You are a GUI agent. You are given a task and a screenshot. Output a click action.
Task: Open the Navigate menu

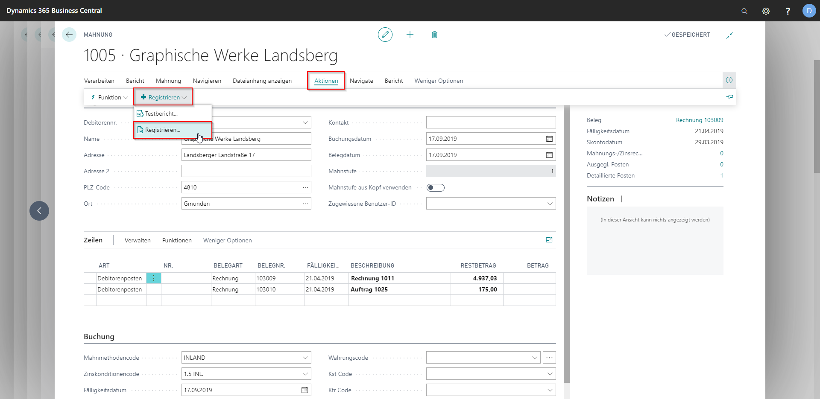pos(361,81)
